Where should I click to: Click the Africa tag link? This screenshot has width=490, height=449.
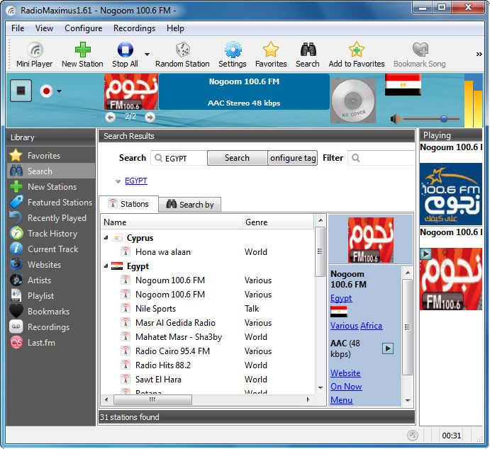point(372,326)
